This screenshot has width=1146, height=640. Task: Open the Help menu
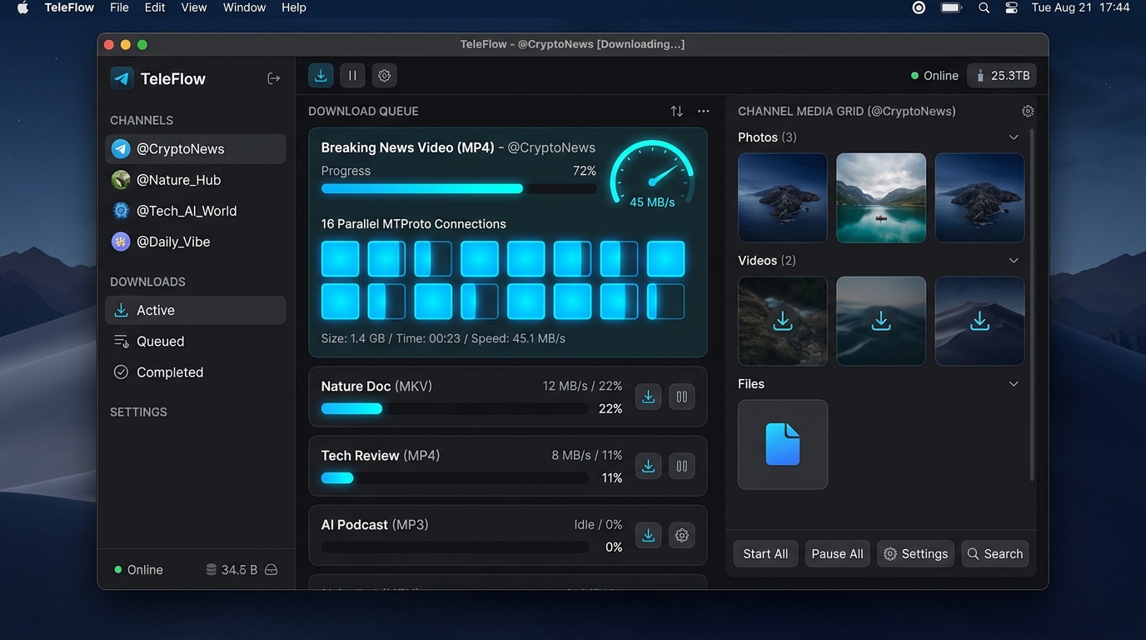click(294, 7)
